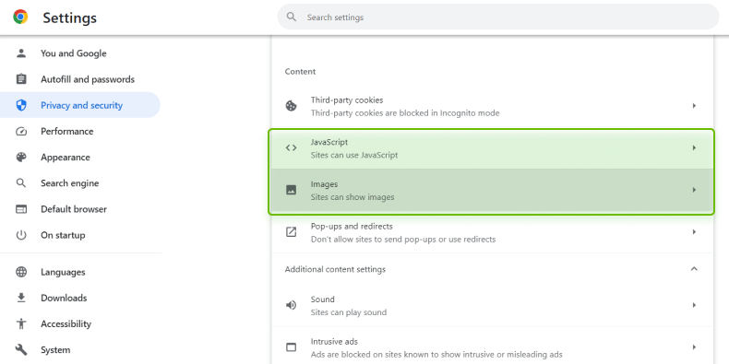Click the Appearance palette icon
Viewport: 729px width, 364px height.
pyautogui.click(x=21, y=157)
